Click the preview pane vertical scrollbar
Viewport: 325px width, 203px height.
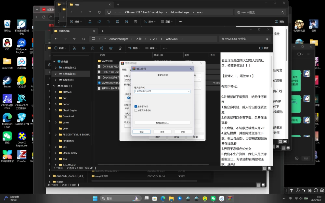click(271, 71)
